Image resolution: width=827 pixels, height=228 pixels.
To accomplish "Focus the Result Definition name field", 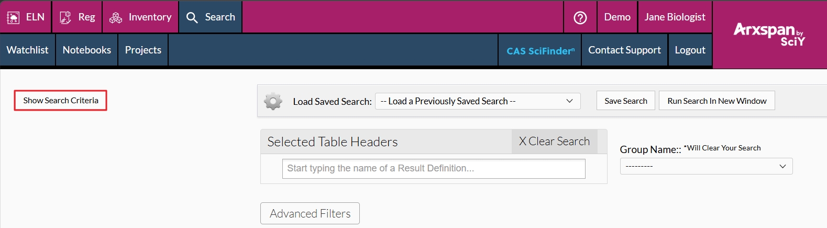I will [x=433, y=168].
